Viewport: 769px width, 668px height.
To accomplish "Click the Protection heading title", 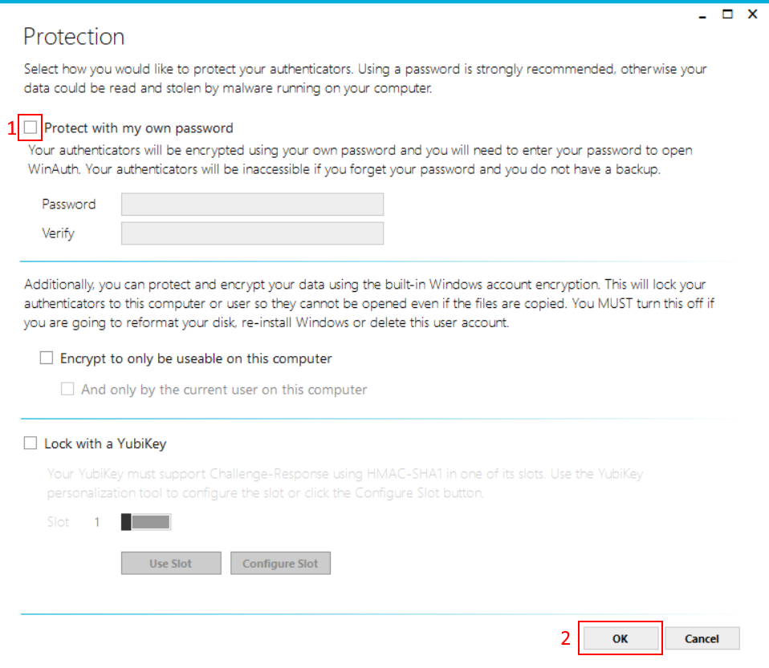I will click(74, 37).
